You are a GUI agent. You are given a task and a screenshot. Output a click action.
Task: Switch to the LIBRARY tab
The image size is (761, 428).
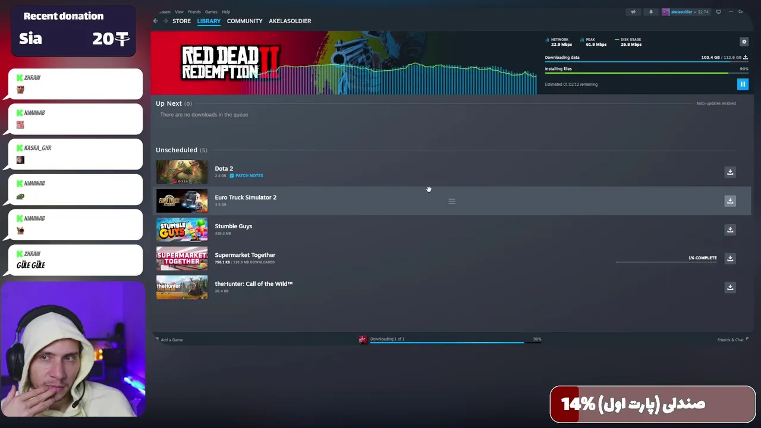coord(209,21)
